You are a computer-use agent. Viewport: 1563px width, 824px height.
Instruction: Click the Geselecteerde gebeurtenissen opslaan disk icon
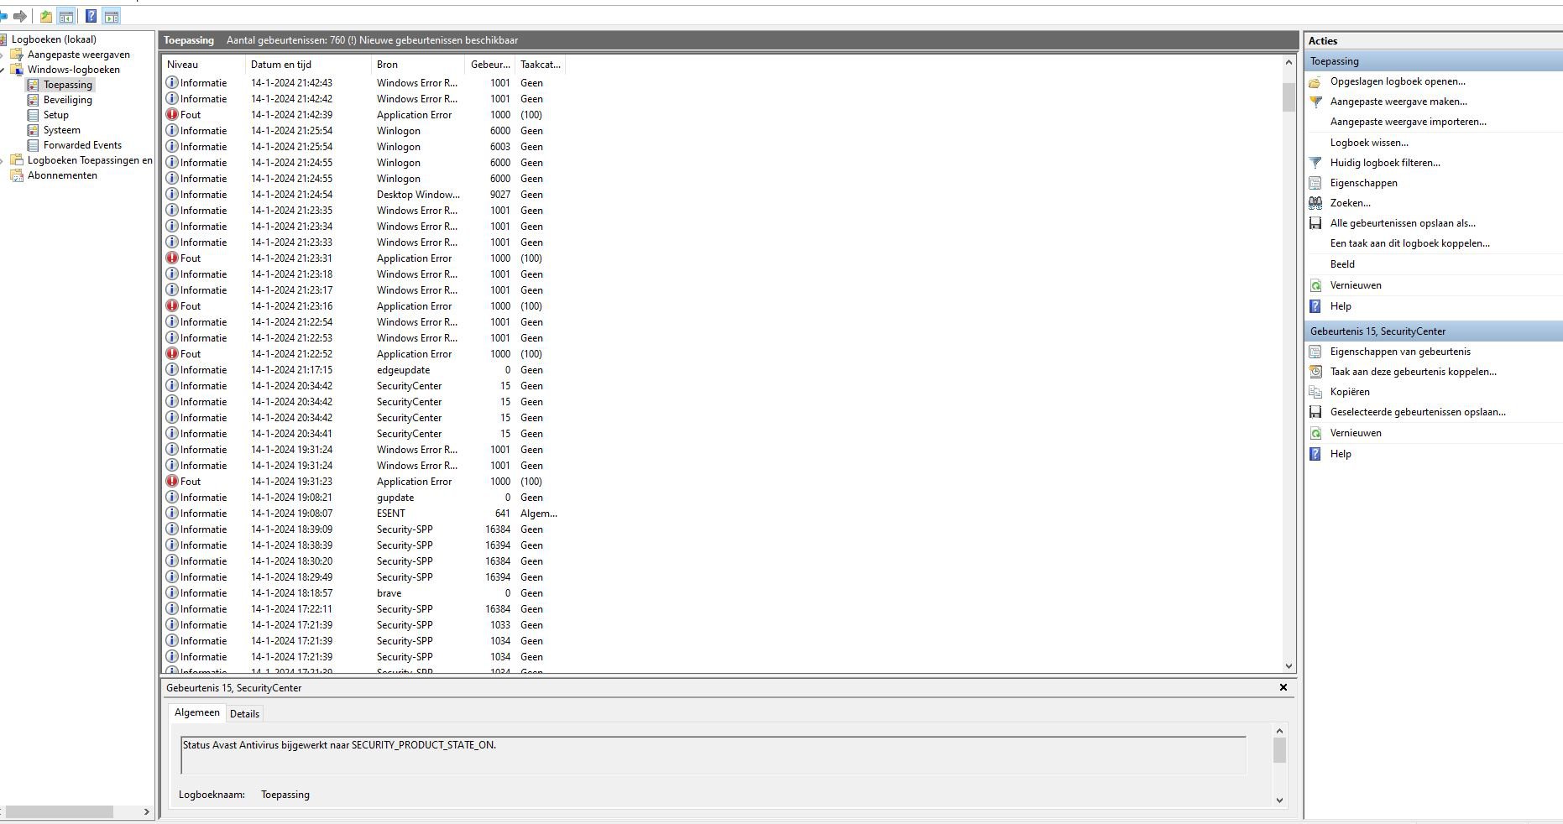1315,412
